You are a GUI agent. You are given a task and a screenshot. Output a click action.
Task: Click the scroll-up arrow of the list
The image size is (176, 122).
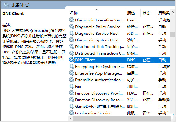173,12
